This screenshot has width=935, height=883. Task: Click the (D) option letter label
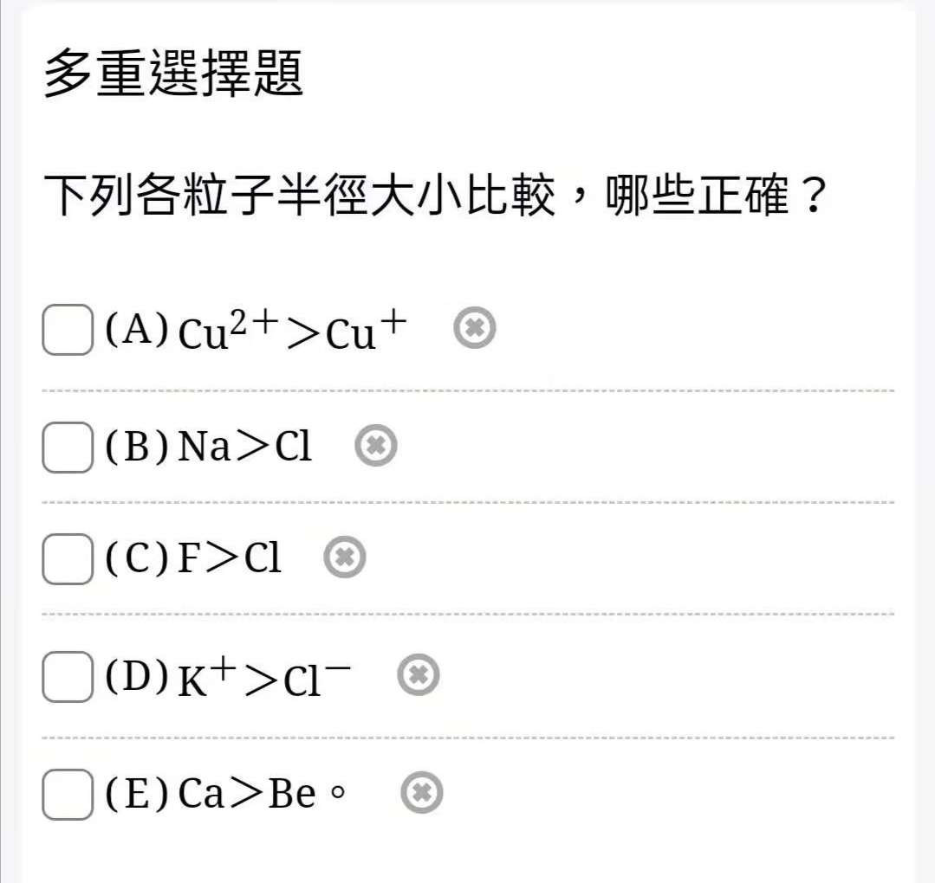[137, 675]
